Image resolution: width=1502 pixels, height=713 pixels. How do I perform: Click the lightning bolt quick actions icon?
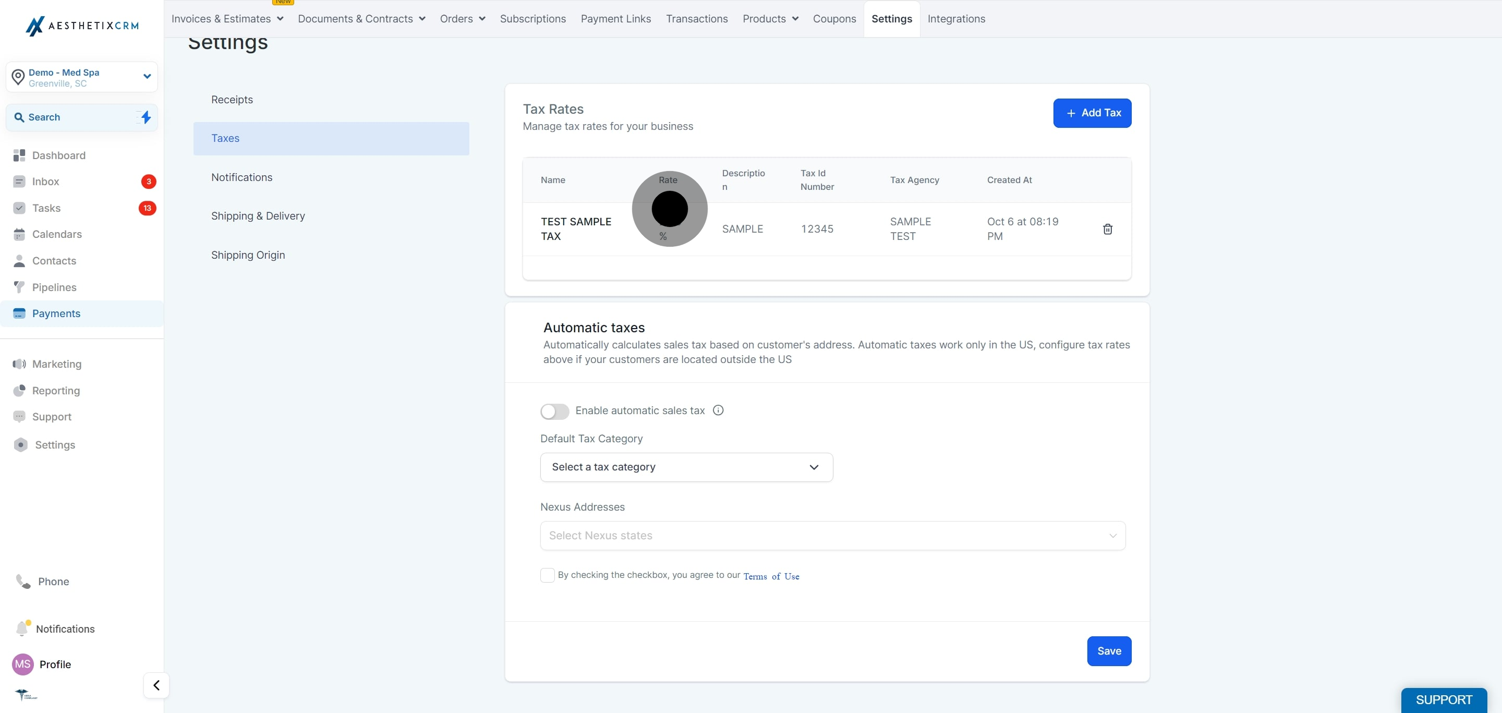[x=146, y=117]
